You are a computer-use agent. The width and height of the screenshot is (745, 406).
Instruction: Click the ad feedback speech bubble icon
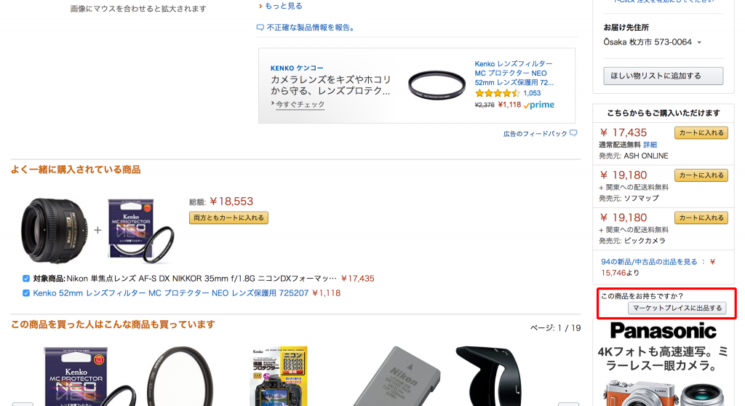(573, 133)
